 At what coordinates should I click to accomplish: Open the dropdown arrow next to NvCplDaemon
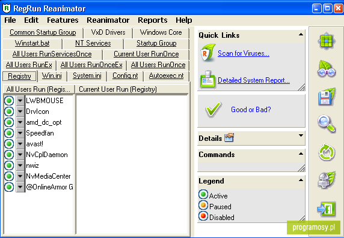[20, 155]
